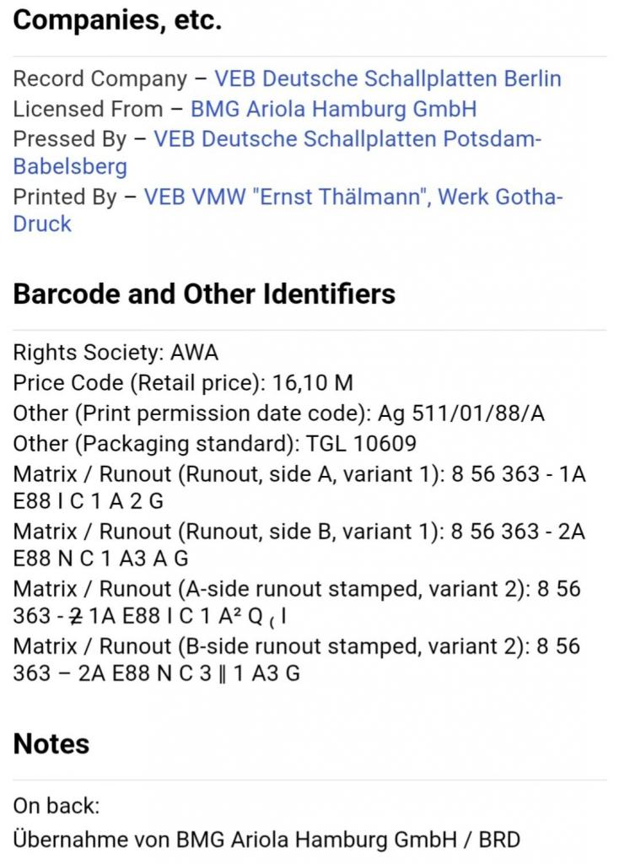Click the "Printed By" label text
Image resolution: width=619 pixels, height=864 pixels.
click(x=65, y=197)
